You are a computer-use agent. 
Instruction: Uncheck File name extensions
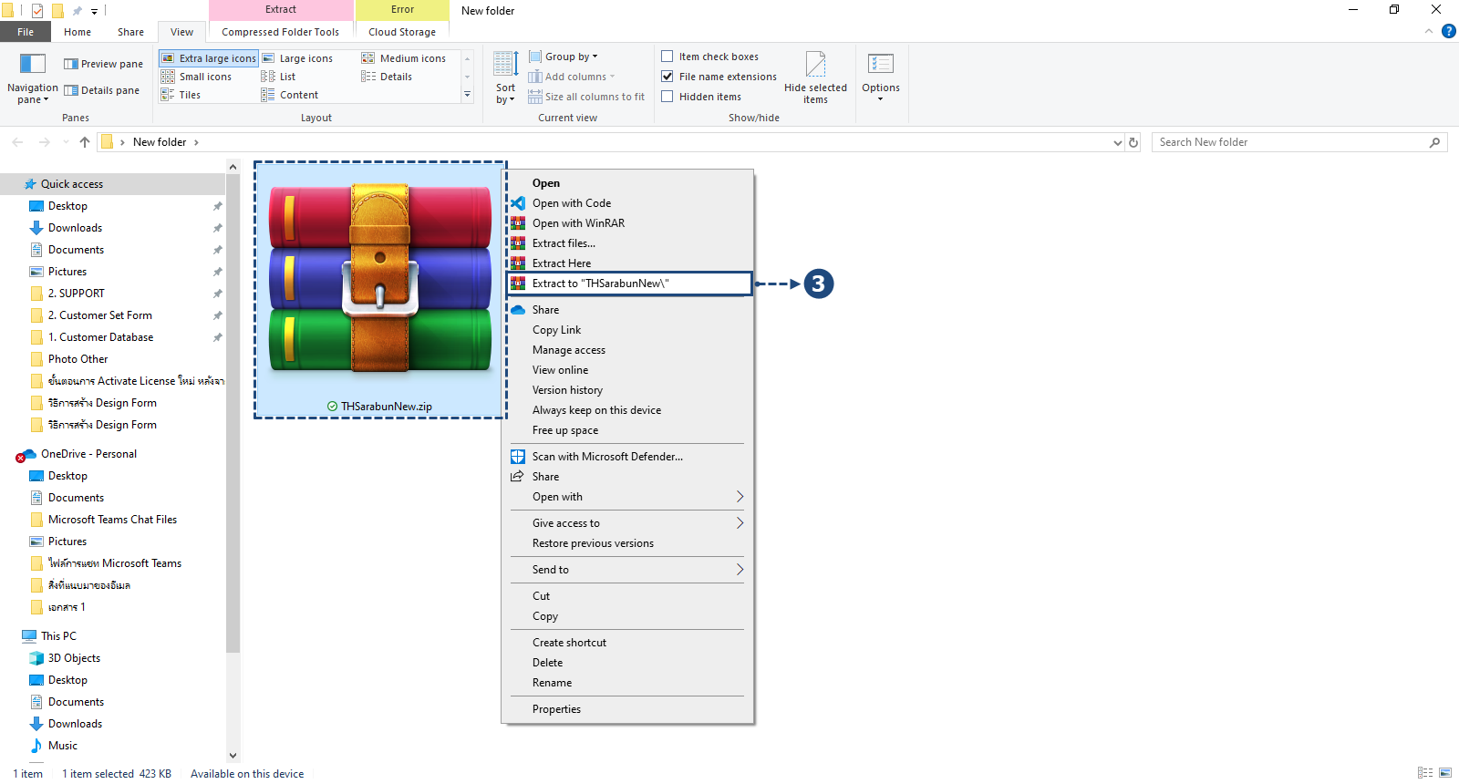pos(667,77)
